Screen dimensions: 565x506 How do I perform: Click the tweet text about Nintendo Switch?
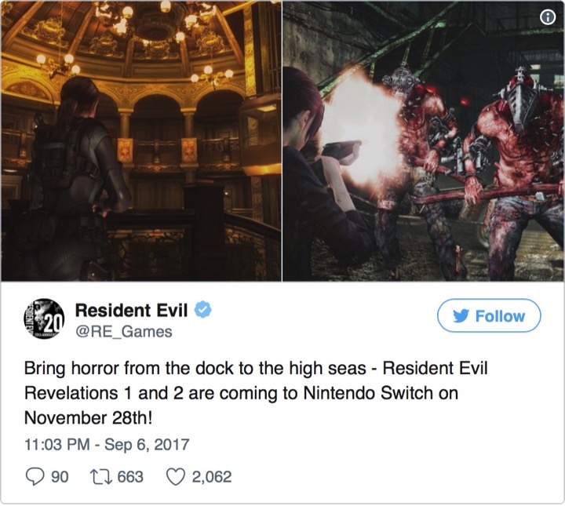[256, 393]
